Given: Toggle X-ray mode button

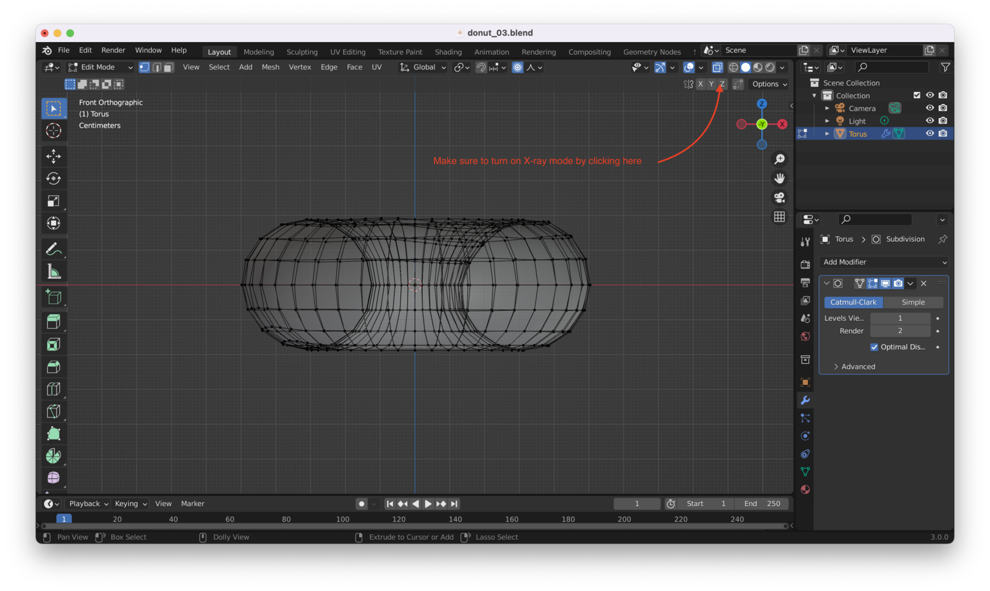Looking at the screenshot, I should click(717, 67).
